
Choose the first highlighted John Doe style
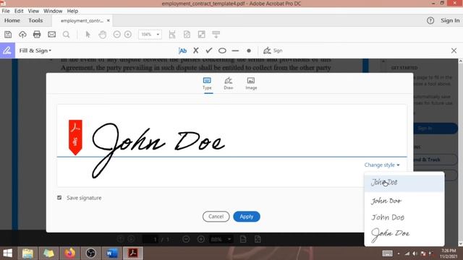(x=404, y=183)
